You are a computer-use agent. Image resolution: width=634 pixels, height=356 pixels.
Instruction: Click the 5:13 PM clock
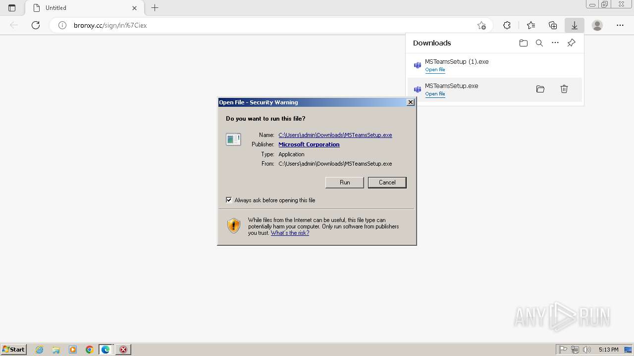[x=608, y=350]
